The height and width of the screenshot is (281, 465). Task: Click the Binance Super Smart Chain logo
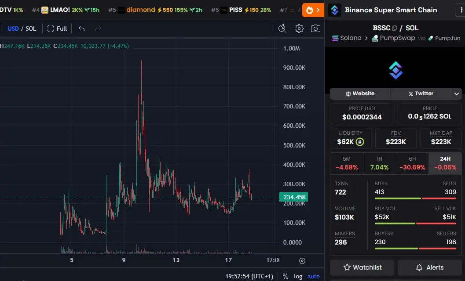[x=334, y=10]
